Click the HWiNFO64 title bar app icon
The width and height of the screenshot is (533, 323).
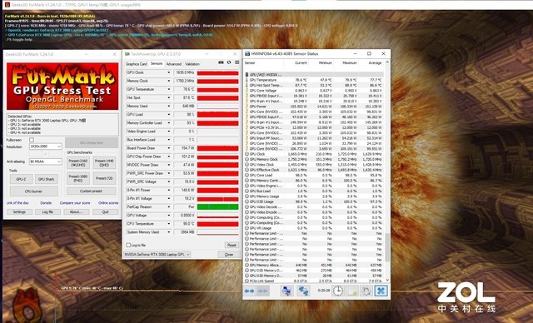[x=247, y=53]
